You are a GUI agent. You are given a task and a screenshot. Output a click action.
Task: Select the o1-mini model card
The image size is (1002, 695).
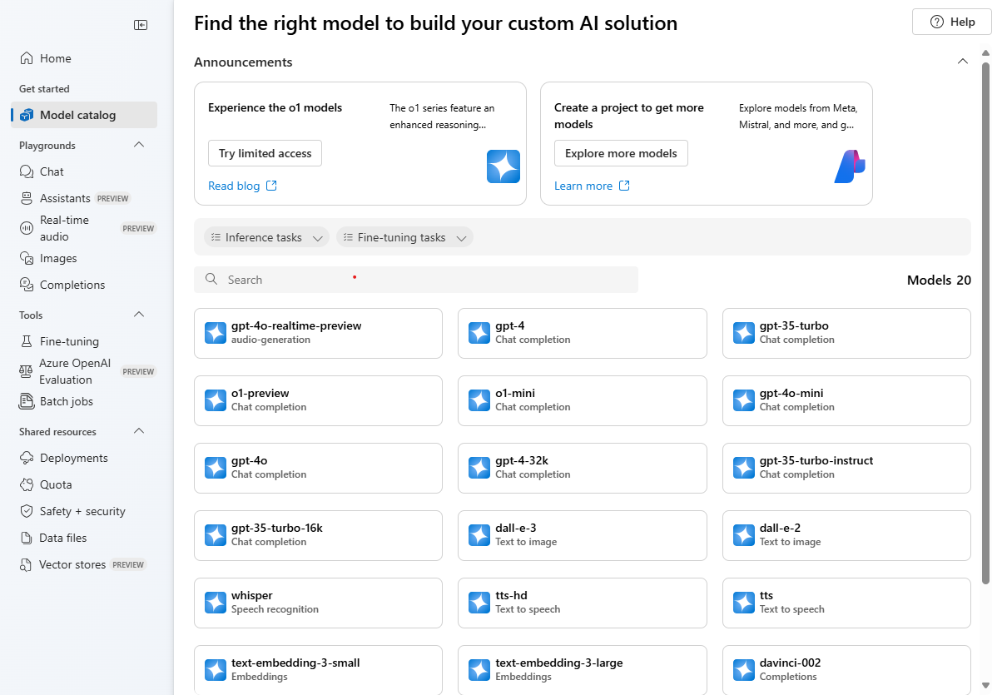583,400
